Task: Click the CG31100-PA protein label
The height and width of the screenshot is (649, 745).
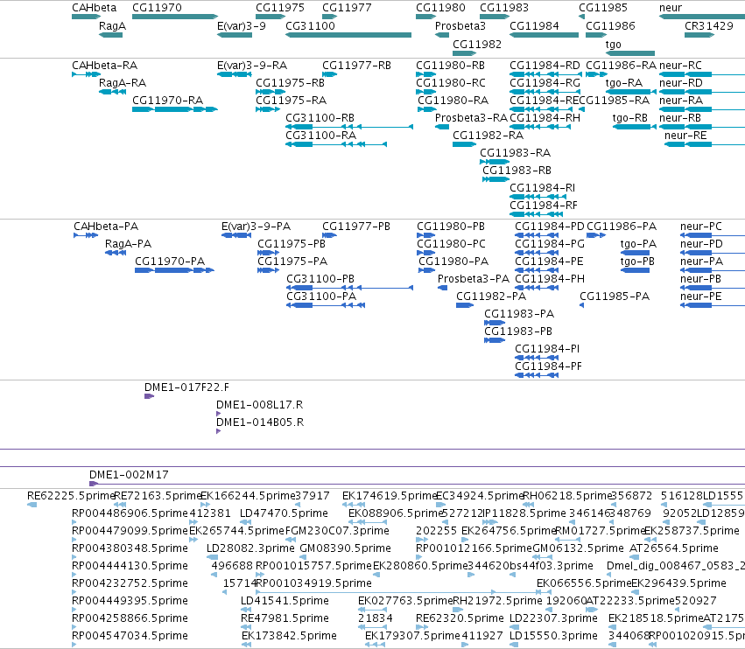Action: pyautogui.click(x=321, y=297)
